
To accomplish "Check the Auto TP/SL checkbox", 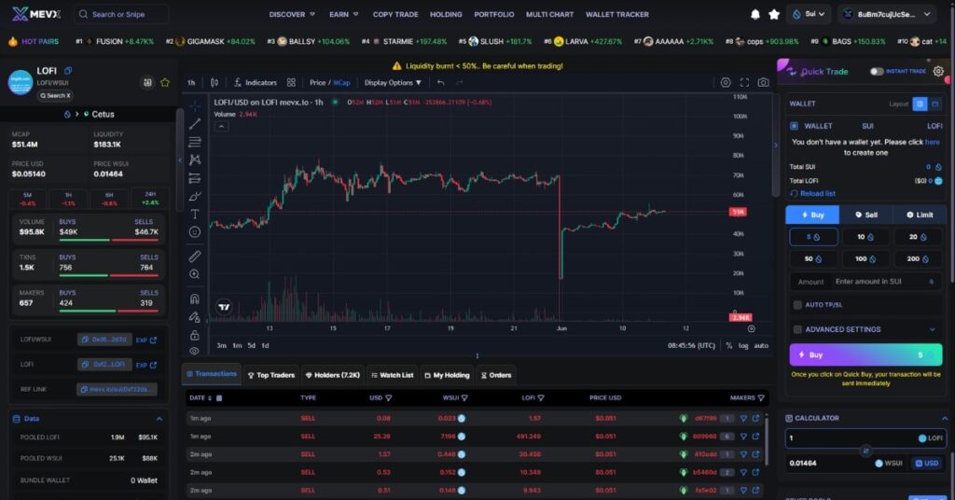I will (x=797, y=304).
